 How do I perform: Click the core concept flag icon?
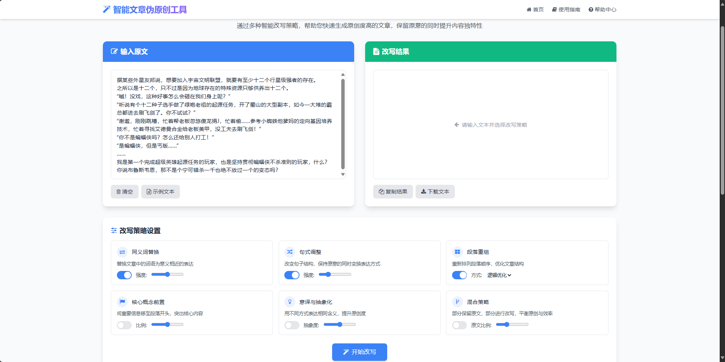122,302
